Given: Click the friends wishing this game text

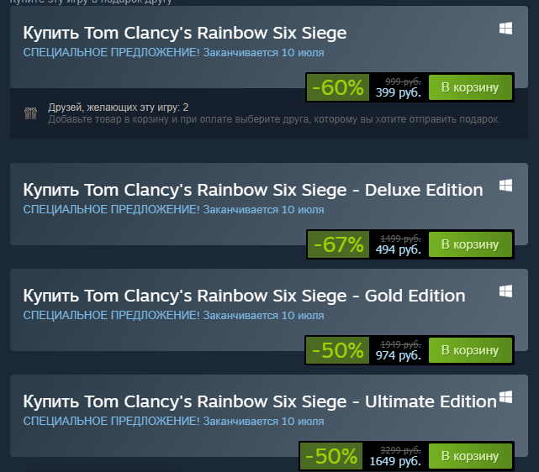Looking at the screenshot, I should point(119,108).
